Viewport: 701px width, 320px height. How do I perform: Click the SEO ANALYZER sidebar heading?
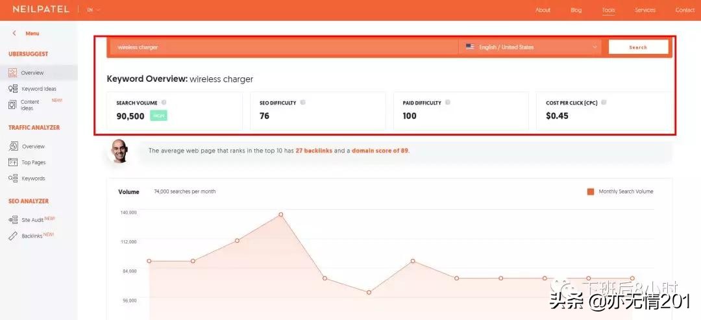28,201
